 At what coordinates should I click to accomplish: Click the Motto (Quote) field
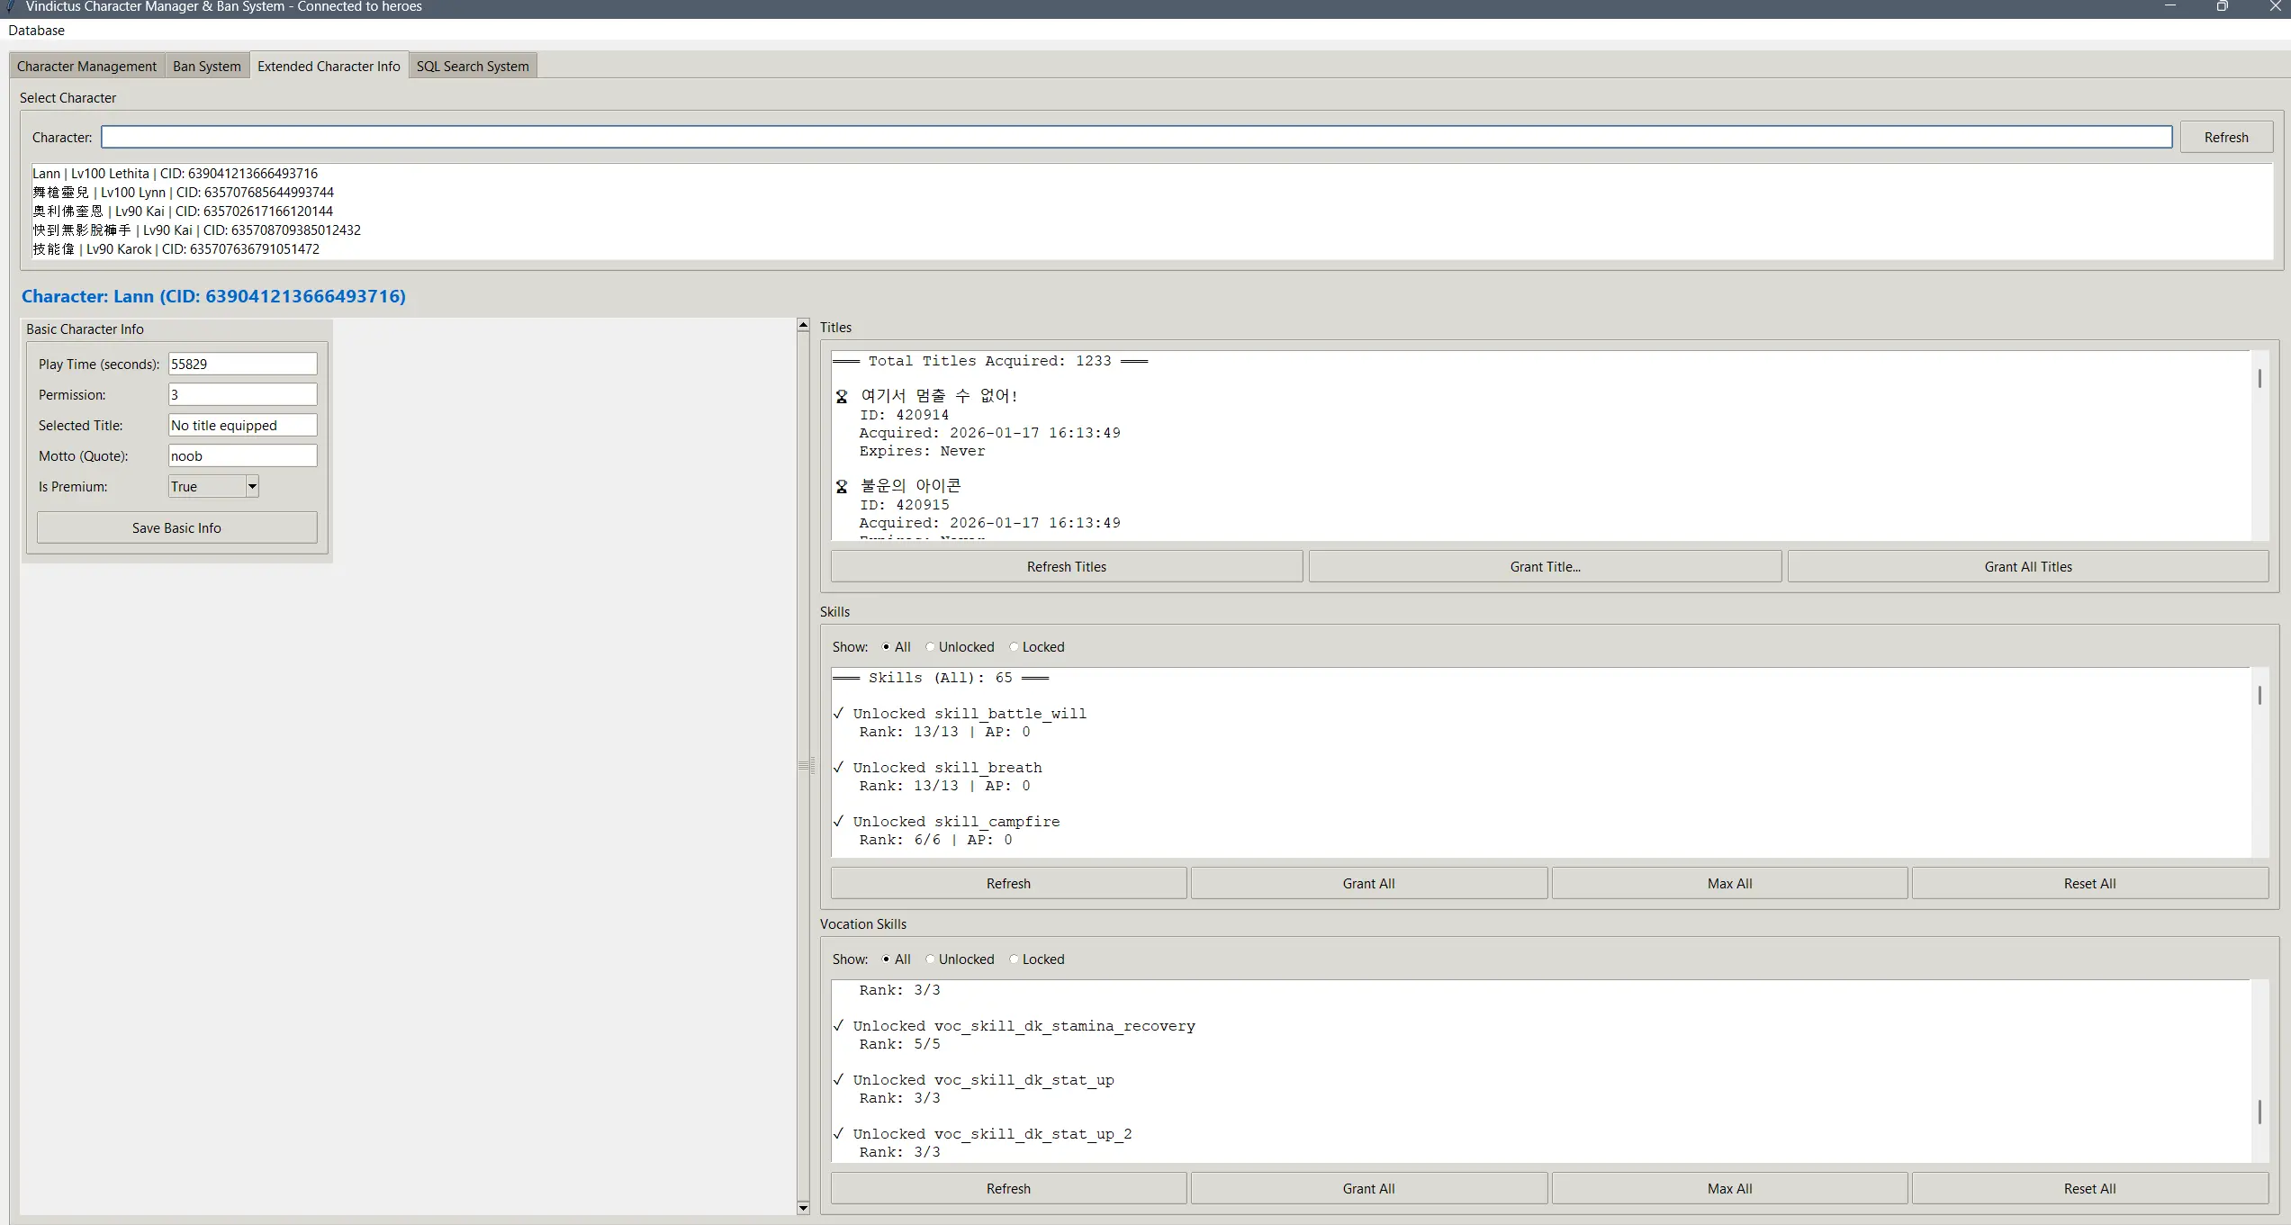(243, 455)
